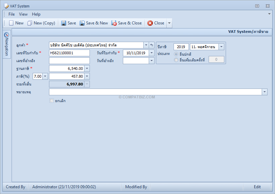This screenshot has height=194, width=275.
Task: Expand the tax month พฤศจิกายน dropdown
Action: tap(221, 47)
